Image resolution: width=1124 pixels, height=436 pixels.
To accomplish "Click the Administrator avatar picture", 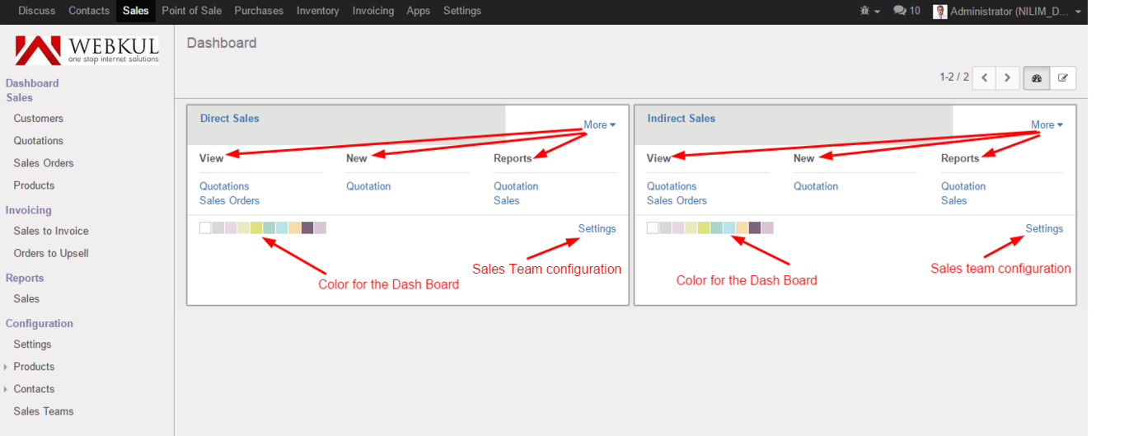I will pyautogui.click(x=940, y=12).
